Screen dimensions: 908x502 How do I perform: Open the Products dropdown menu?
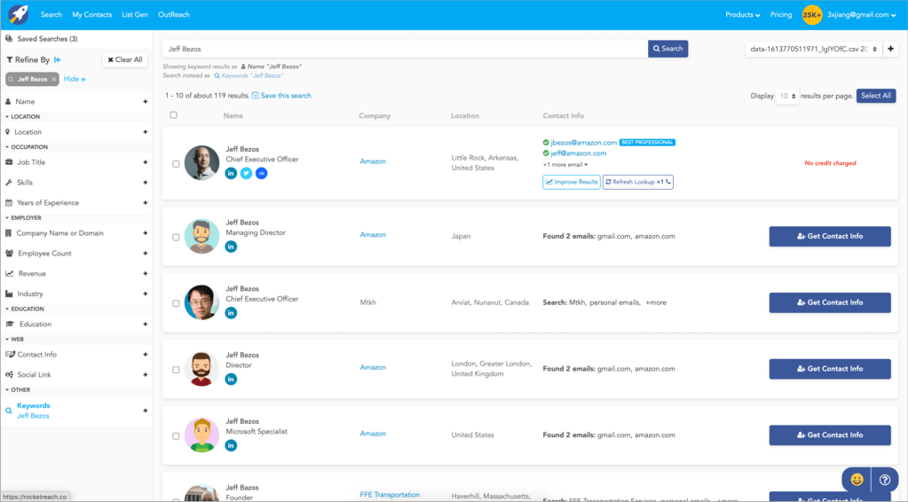[x=742, y=15]
